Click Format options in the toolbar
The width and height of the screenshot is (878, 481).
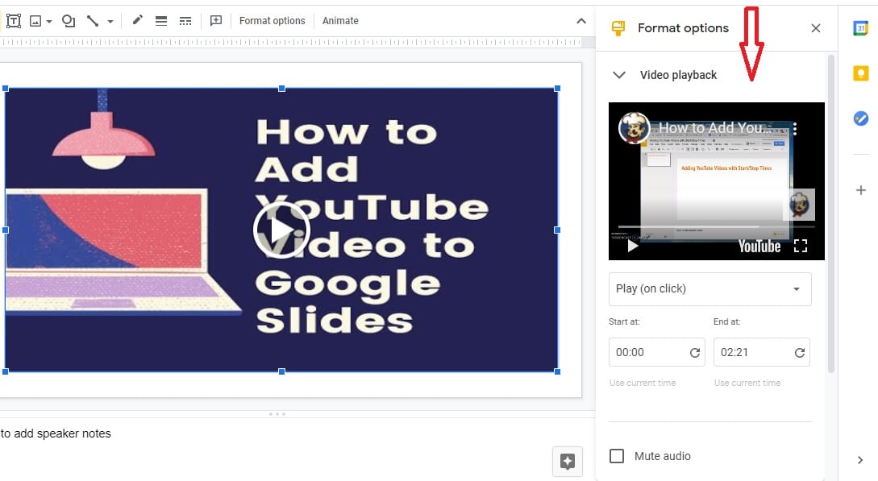point(273,21)
